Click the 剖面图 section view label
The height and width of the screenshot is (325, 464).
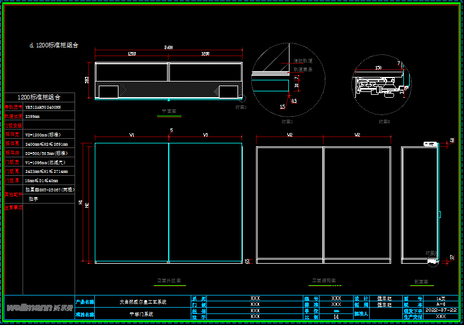pyautogui.click(x=421, y=282)
